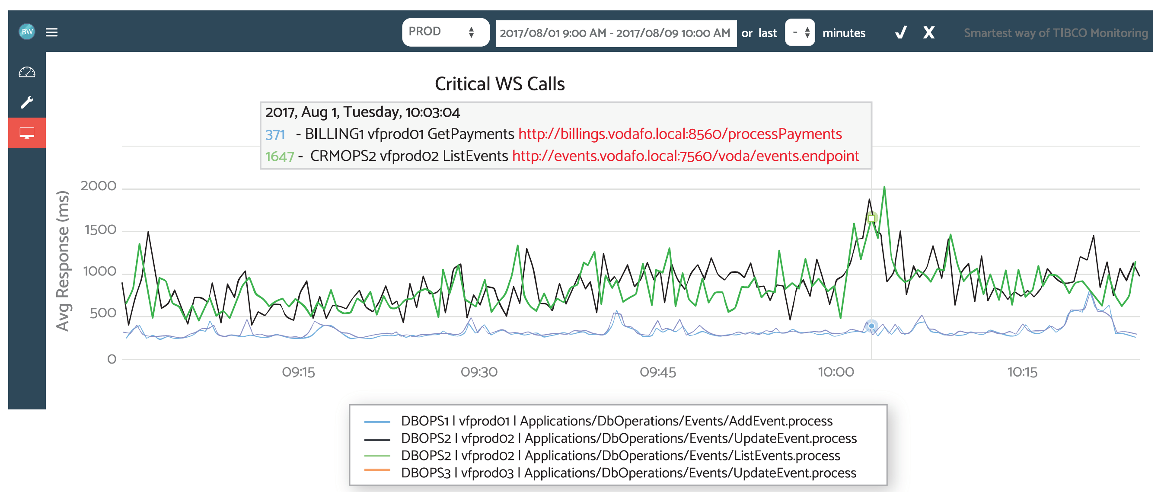
Task: Click the BW application logo
Action: (x=27, y=32)
